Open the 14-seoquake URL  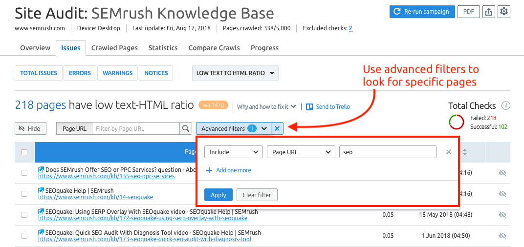(x=96, y=197)
